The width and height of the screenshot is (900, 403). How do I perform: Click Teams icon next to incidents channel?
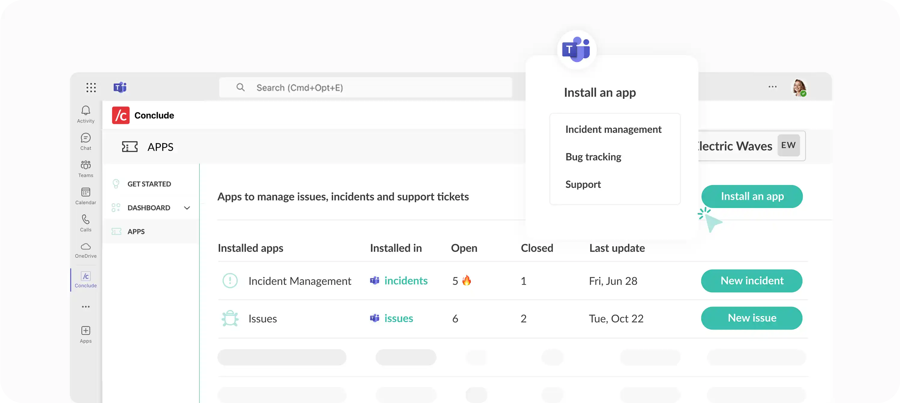(x=374, y=280)
